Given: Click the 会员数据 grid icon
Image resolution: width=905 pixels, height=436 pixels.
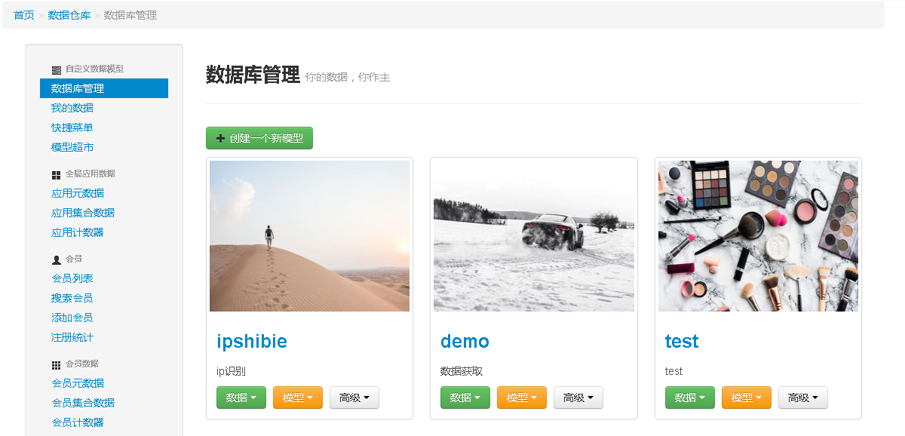Looking at the screenshot, I should pyautogui.click(x=57, y=364).
